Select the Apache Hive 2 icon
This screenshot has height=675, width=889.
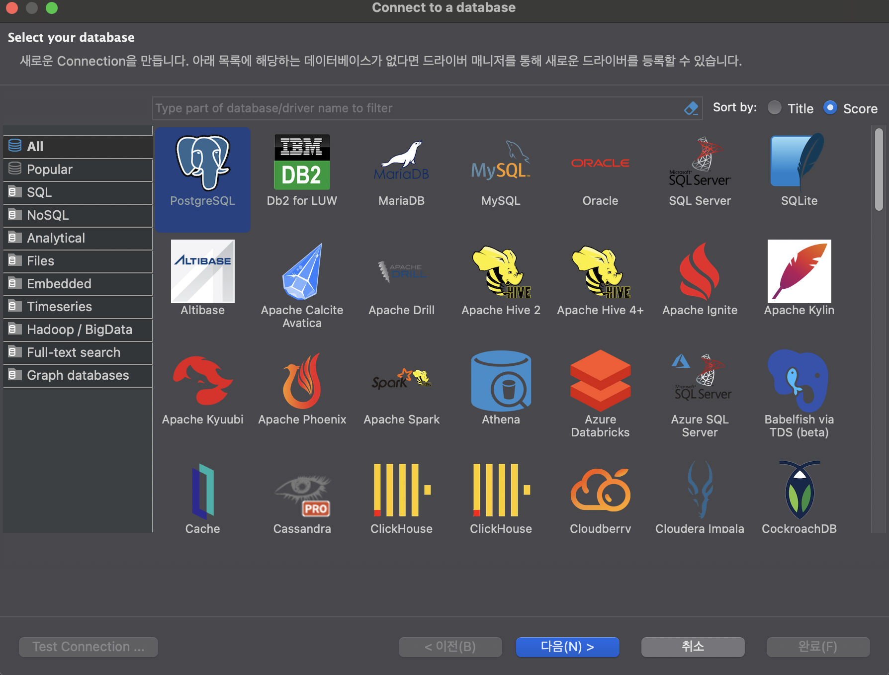pyautogui.click(x=501, y=271)
